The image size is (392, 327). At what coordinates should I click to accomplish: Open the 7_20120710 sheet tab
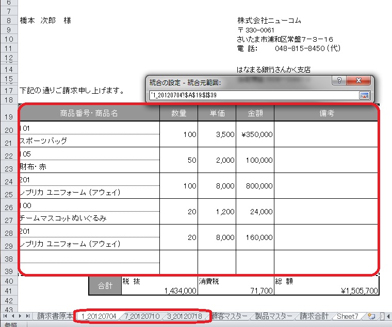pyautogui.click(x=142, y=316)
